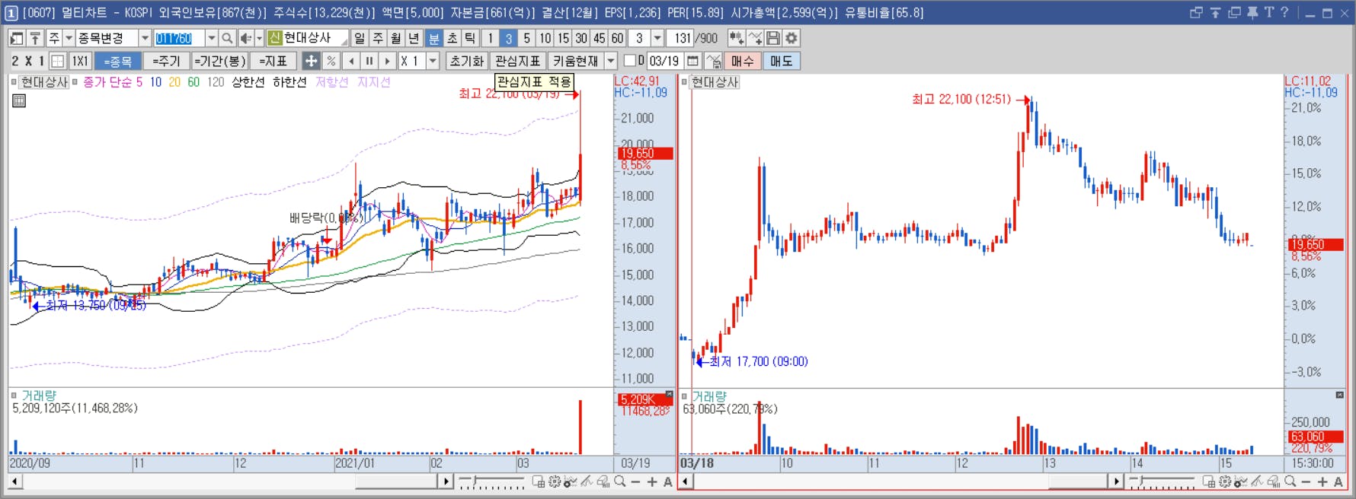The image size is (1356, 499).
Task: Click the left chart bottom gear settings icon
Action: point(555,482)
